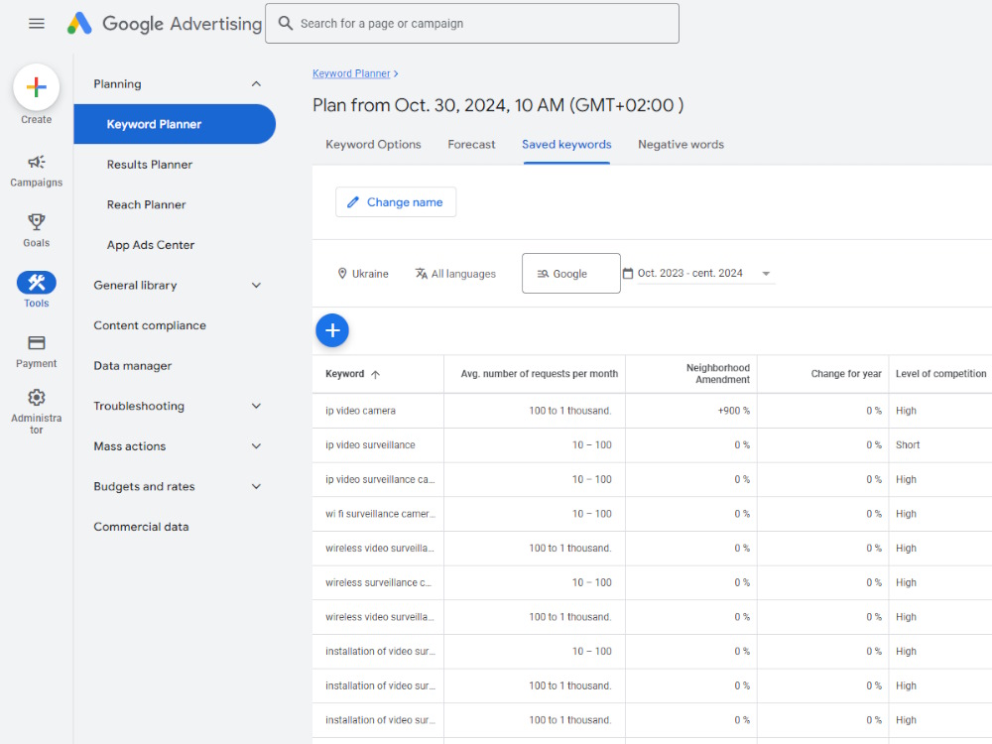The height and width of the screenshot is (744, 992).
Task: Click the Keyword column sort arrow
Action: coord(375,375)
